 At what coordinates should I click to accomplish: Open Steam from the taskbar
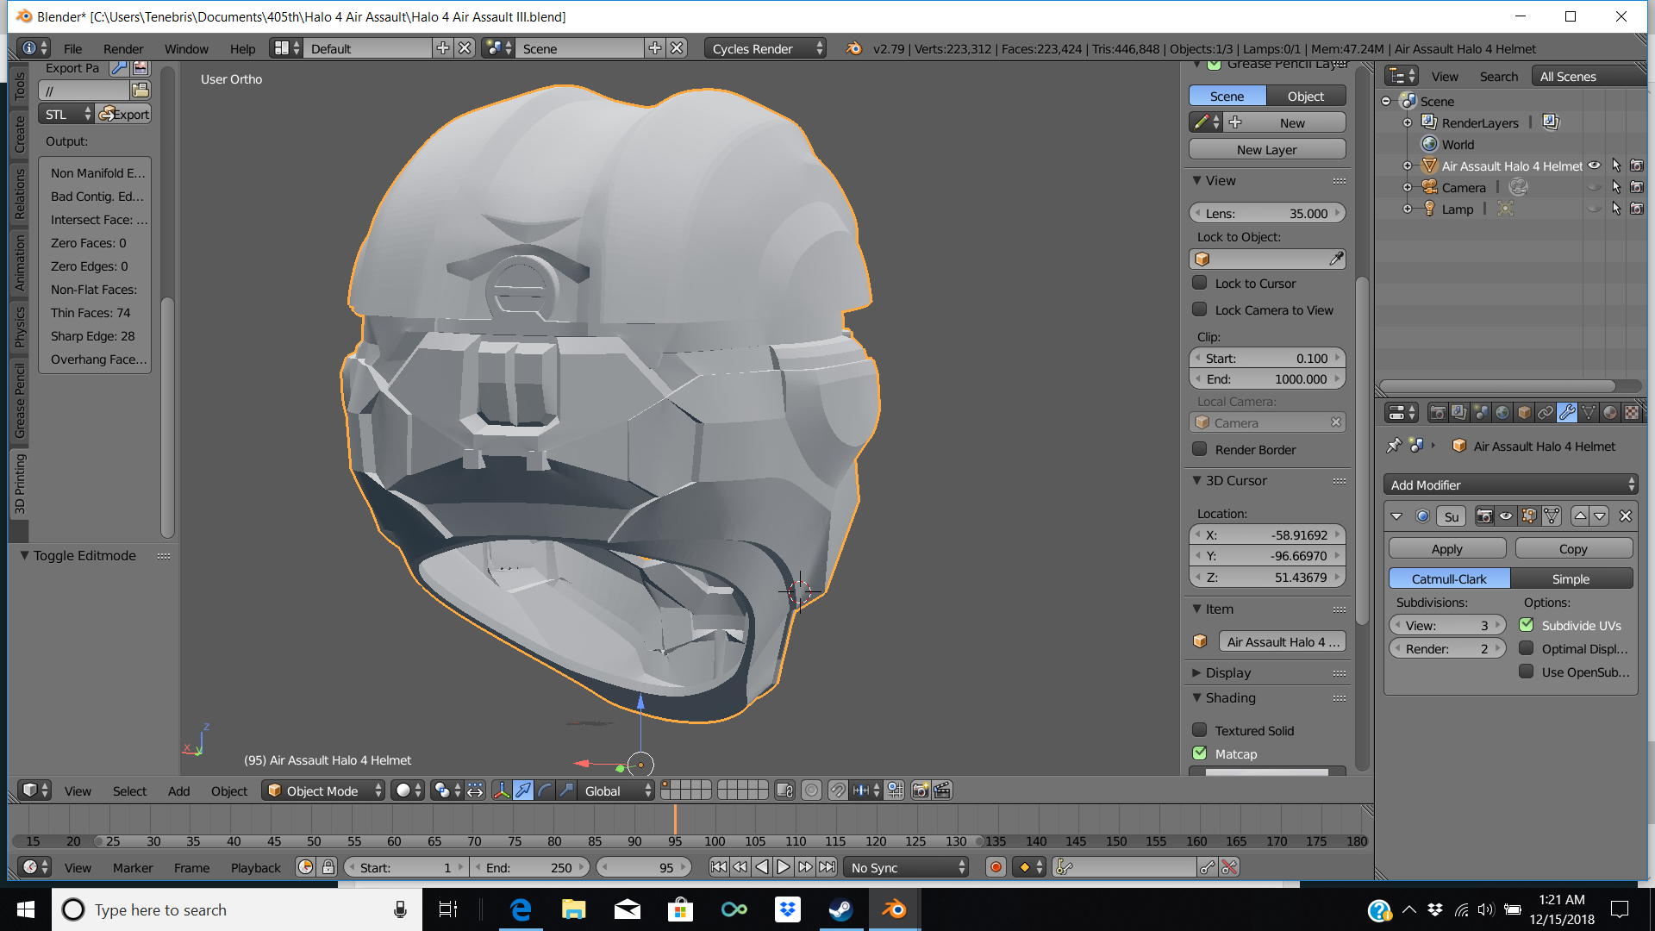(x=840, y=909)
